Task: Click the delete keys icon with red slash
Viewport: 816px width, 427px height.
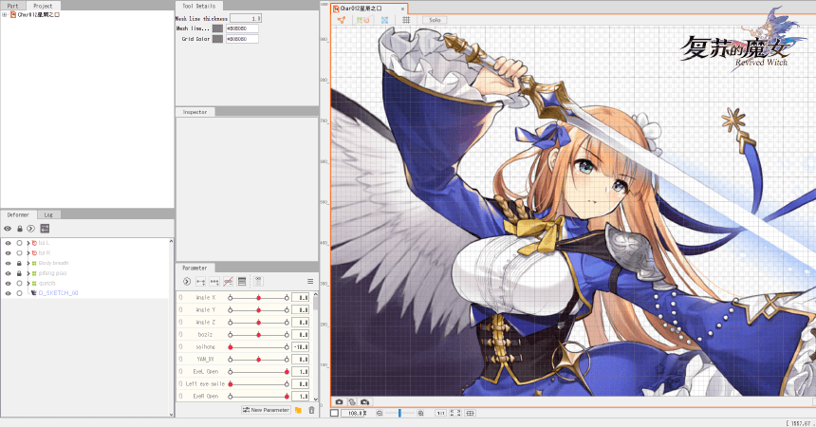Action: (x=228, y=282)
